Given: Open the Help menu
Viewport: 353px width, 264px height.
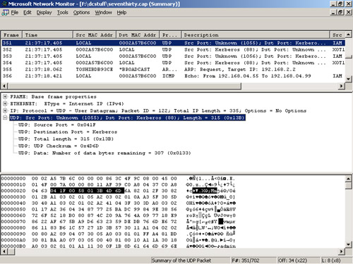Looking at the screenshot, I should click(121, 13).
